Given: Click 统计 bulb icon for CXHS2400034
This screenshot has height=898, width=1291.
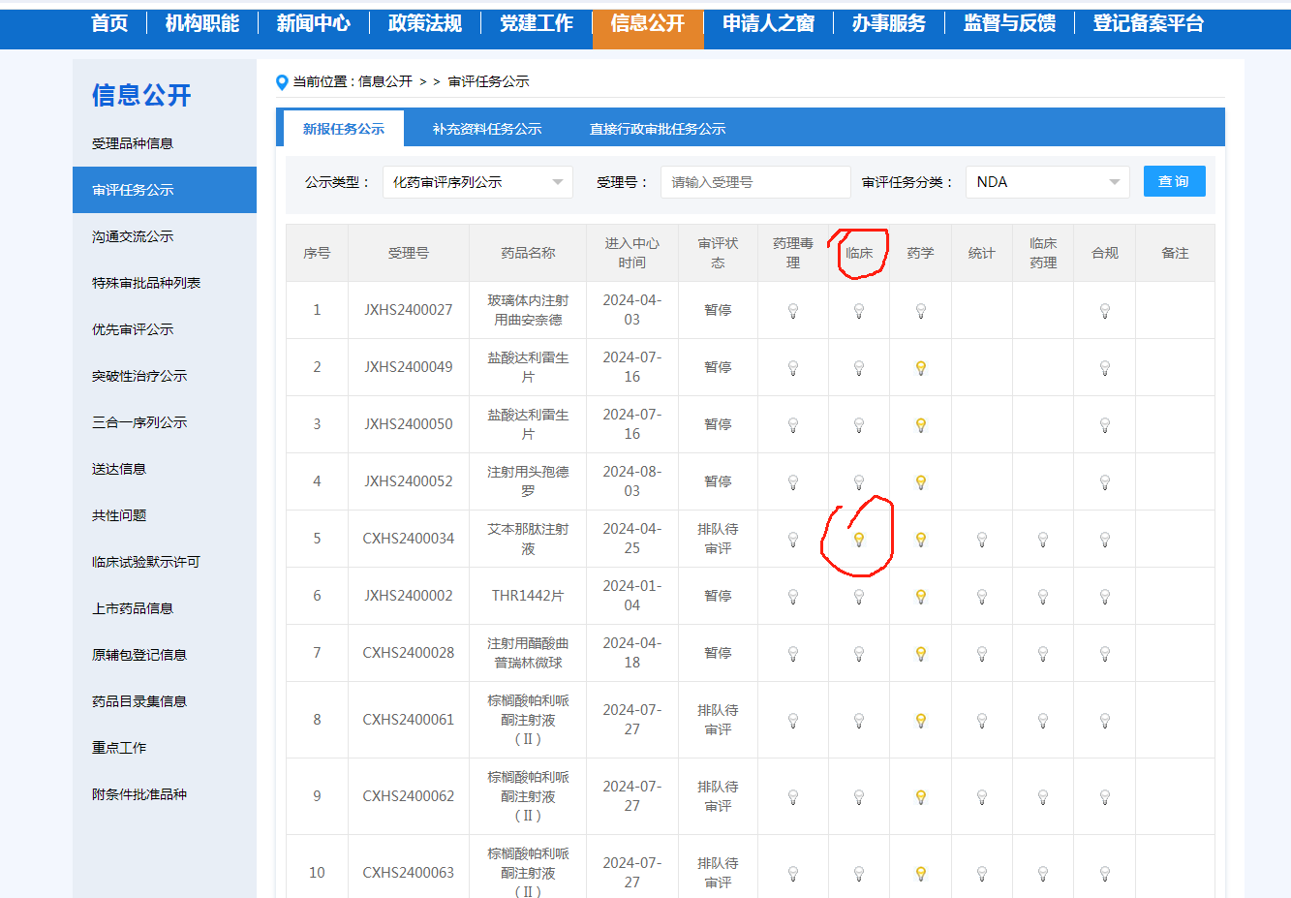Looking at the screenshot, I should point(982,540).
